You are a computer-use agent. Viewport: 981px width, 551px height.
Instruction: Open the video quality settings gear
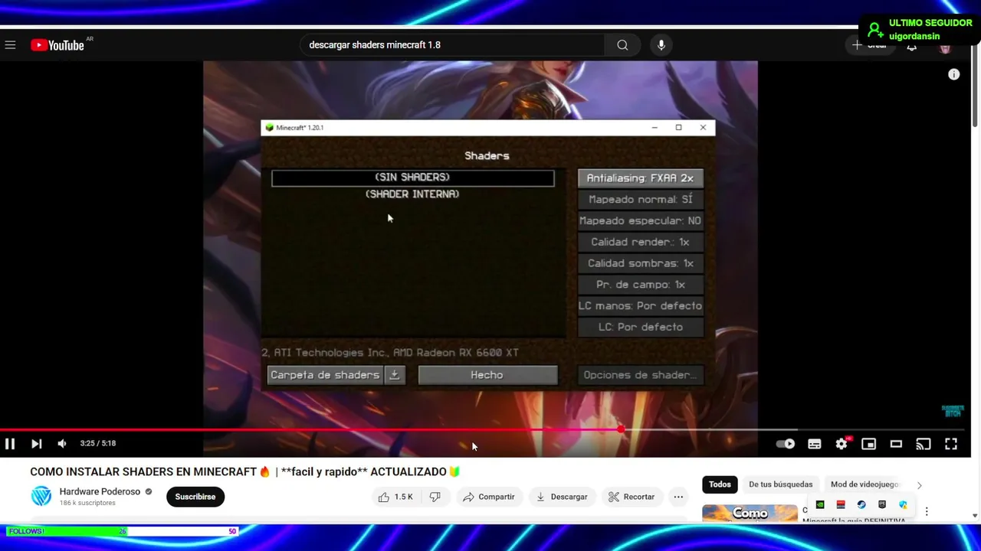pos(842,444)
